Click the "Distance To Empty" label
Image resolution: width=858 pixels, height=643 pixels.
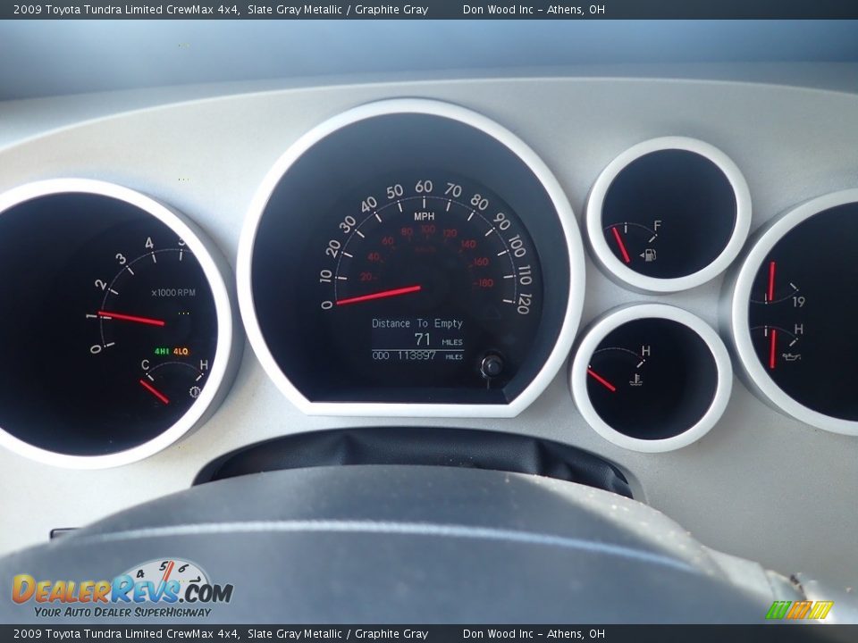point(417,323)
